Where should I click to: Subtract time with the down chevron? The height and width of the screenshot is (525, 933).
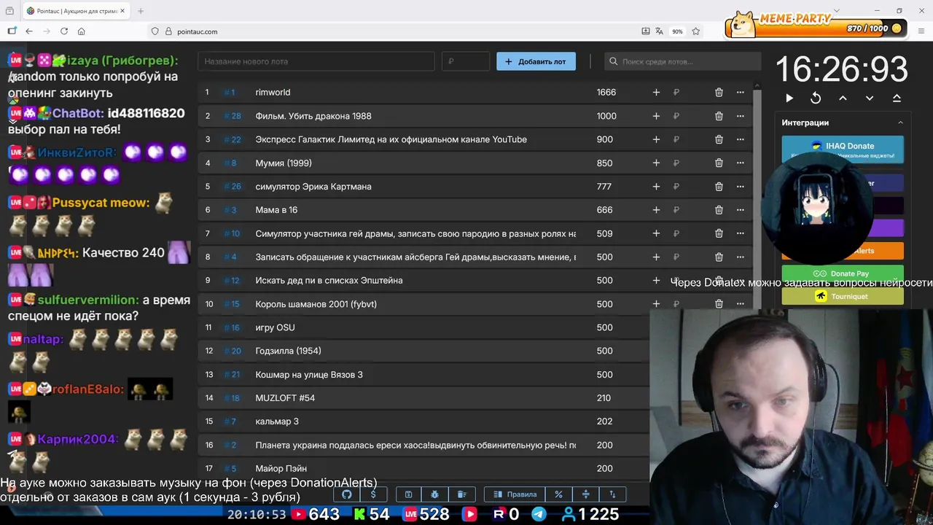tap(870, 98)
